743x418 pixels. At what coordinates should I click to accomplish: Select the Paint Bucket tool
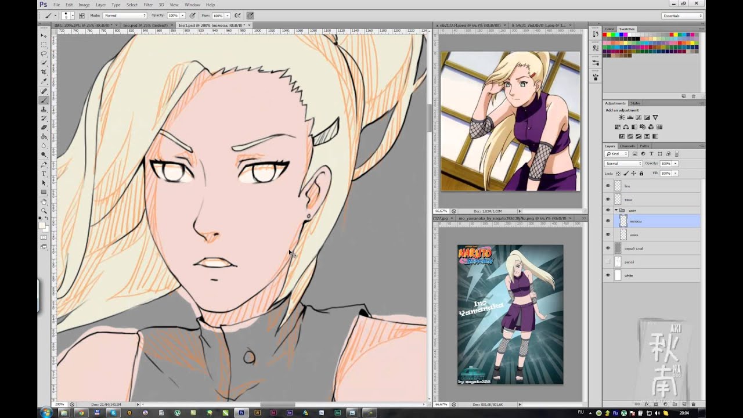(x=44, y=137)
